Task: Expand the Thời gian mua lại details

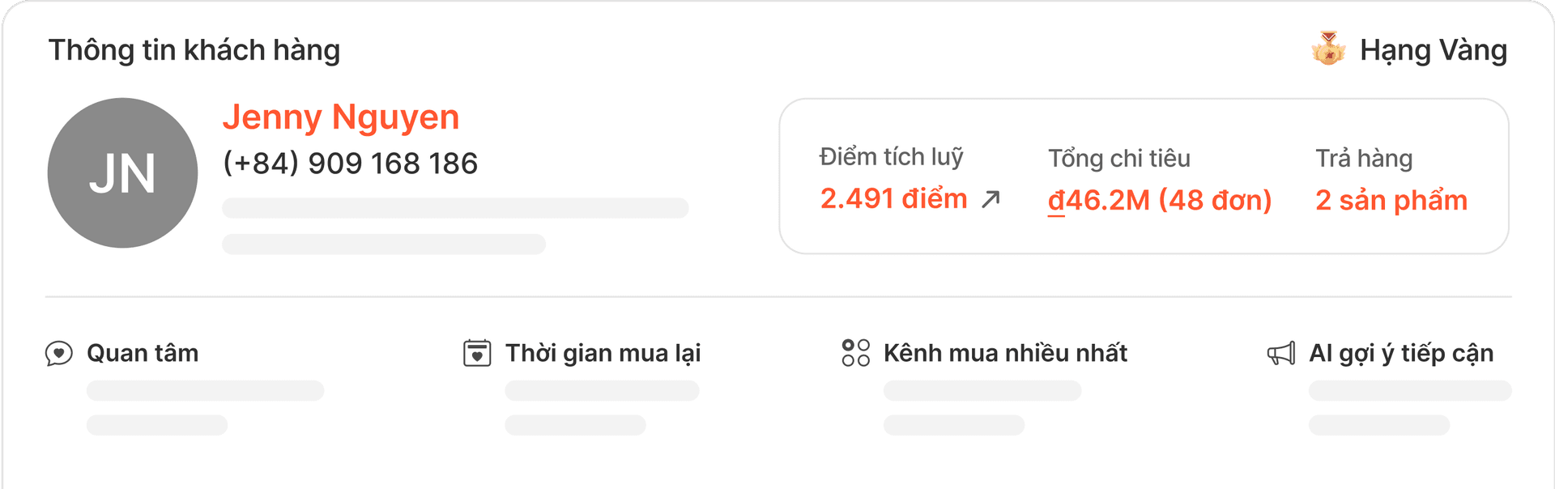Action: tap(603, 353)
